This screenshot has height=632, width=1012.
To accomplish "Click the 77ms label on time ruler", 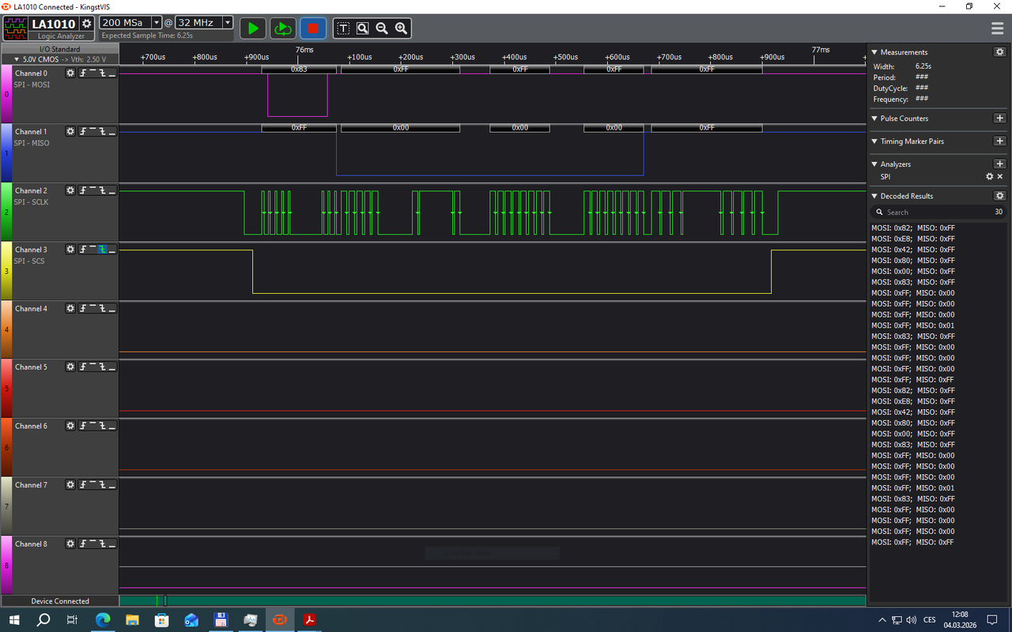I will tap(821, 50).
